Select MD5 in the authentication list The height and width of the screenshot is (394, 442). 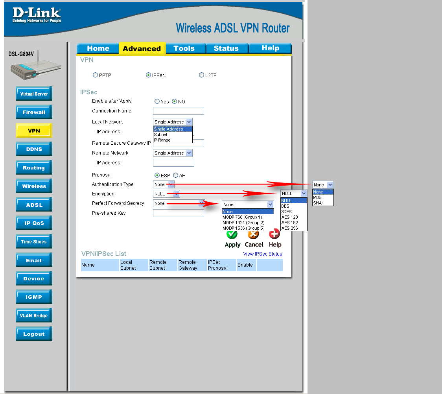[323, 197]
